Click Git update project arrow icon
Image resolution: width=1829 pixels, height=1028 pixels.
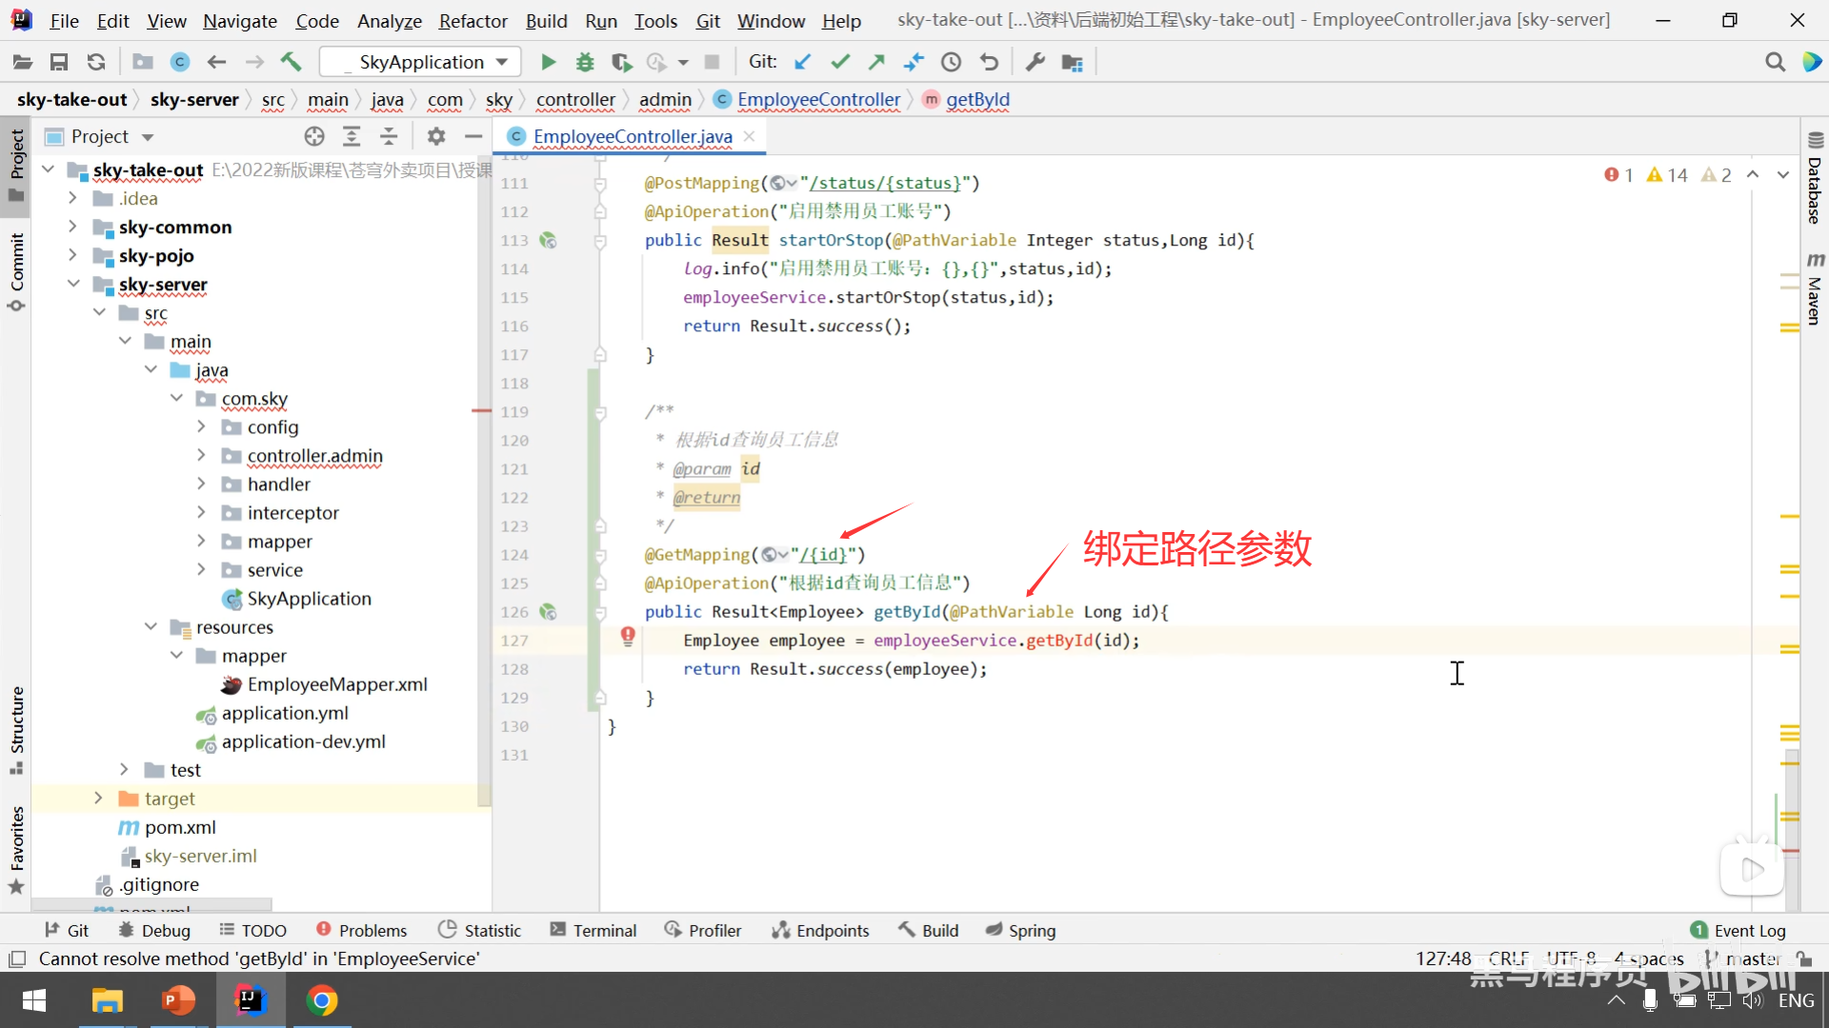802,62
